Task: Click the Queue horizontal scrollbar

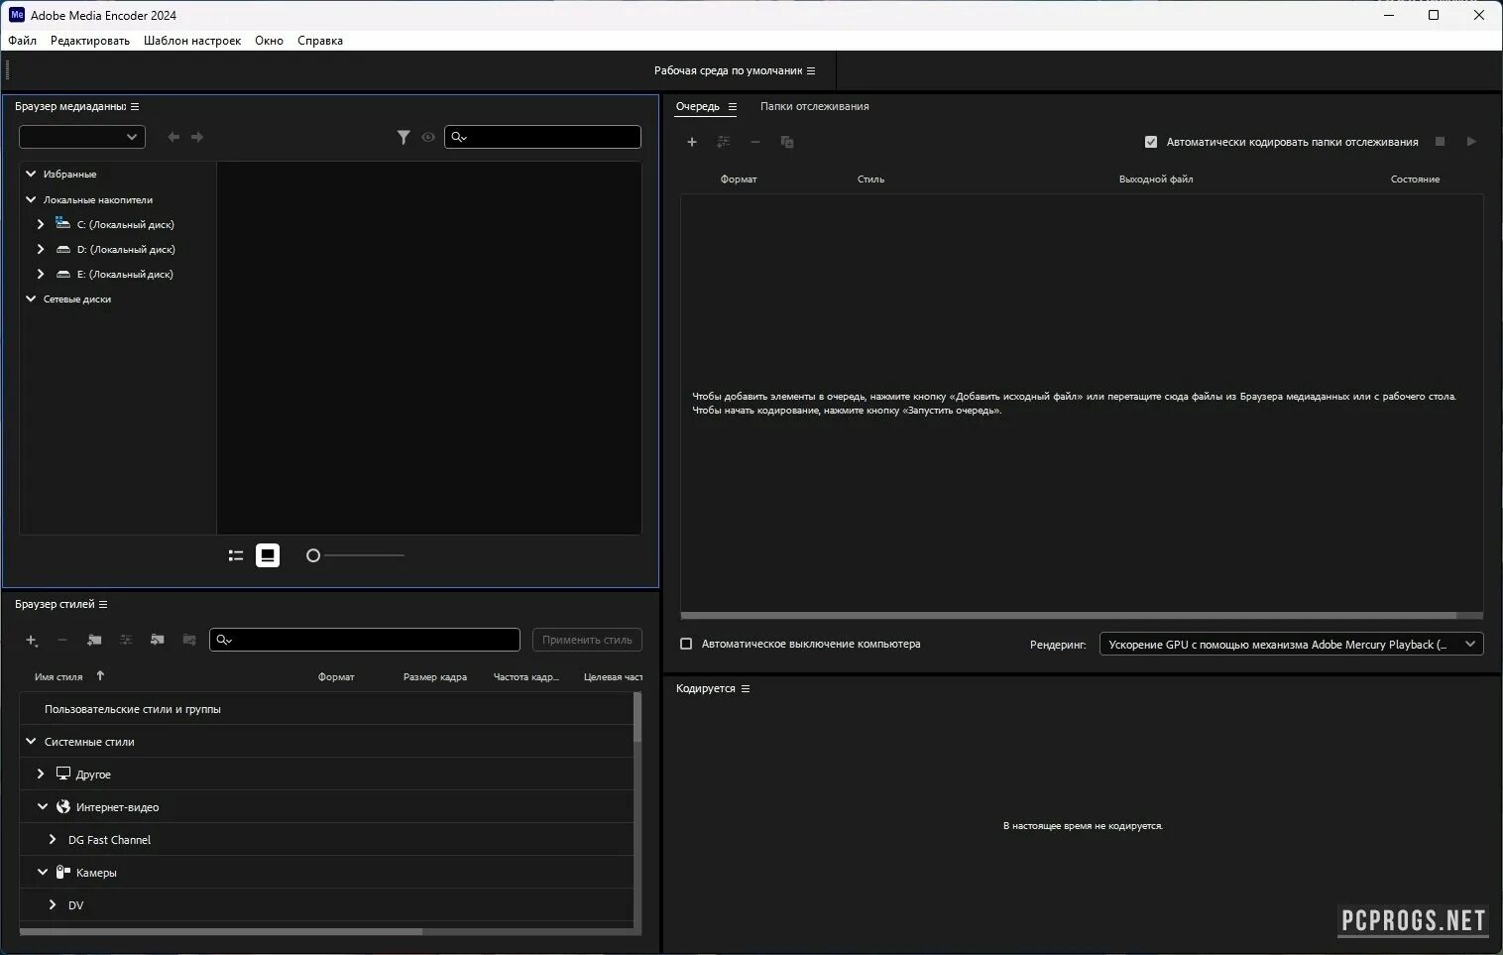Action: coord(1069,615)
